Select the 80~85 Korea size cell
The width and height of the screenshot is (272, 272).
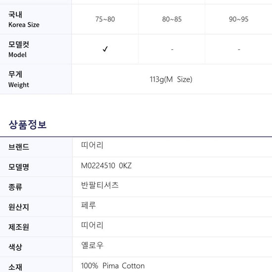172,19
